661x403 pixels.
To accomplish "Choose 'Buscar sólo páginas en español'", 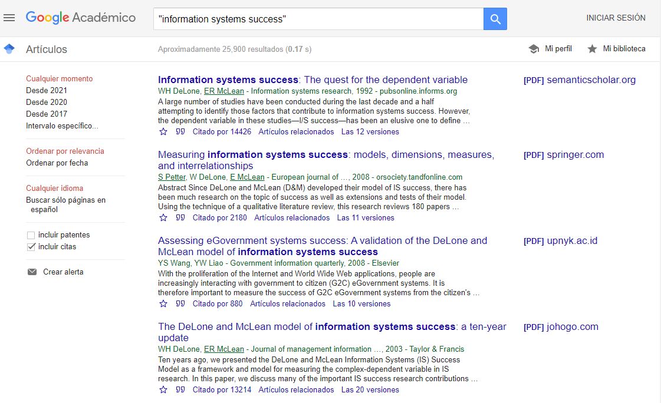I will (66, 204).
